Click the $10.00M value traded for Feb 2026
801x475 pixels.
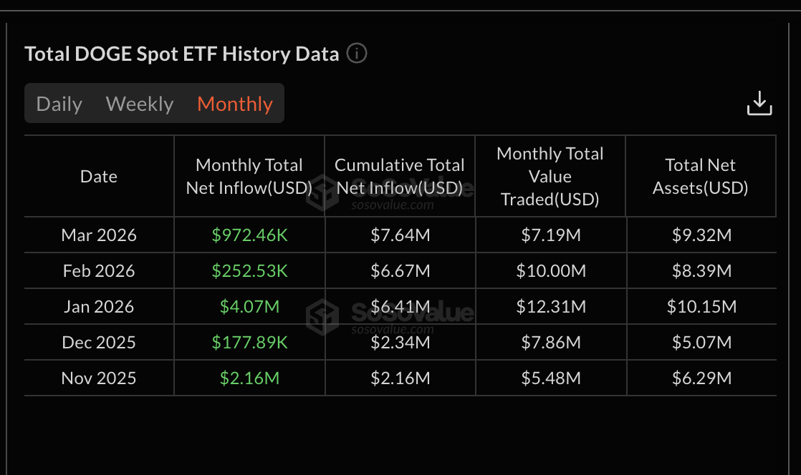tap(550, 270)
